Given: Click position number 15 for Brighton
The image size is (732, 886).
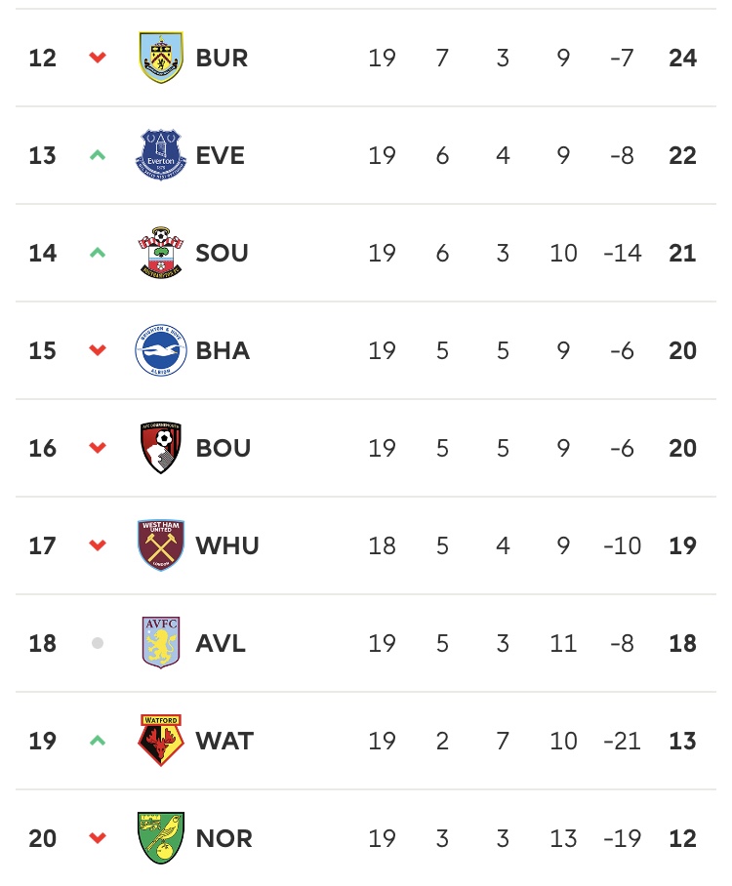Looking at the screenshot, I should (x=43, y=350).
